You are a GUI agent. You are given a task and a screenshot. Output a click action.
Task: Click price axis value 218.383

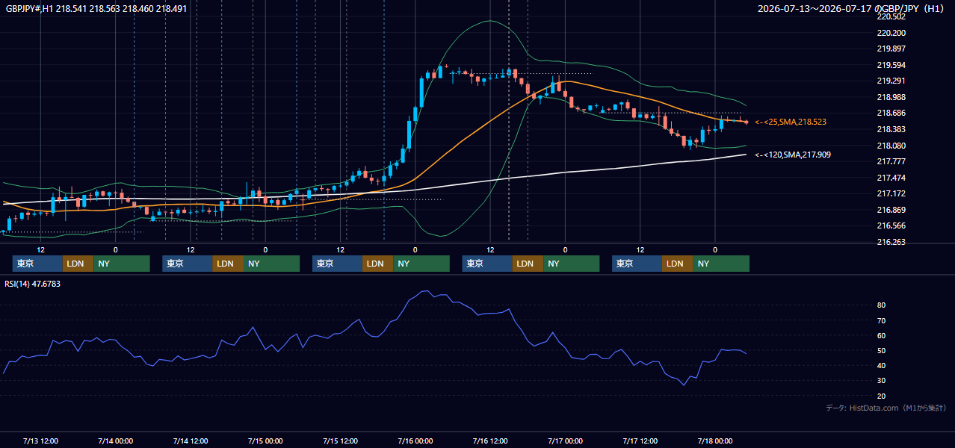(x=891, y=129)
